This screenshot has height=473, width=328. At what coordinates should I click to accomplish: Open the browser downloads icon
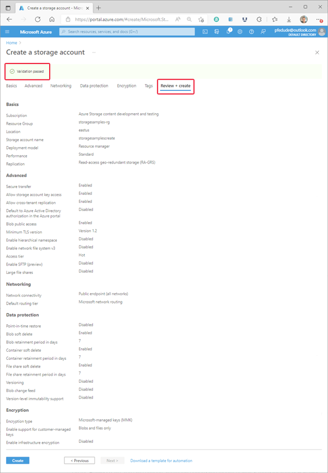click(x=289, y=19)
